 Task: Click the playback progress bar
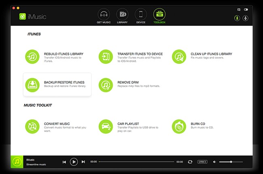point(136,162)
